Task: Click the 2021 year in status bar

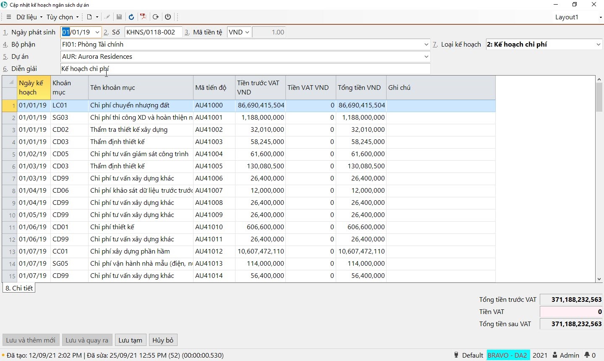Action: coord(540,355)
